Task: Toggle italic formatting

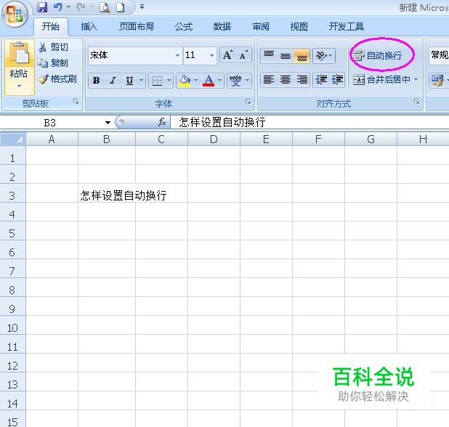Action: [113, 81]
